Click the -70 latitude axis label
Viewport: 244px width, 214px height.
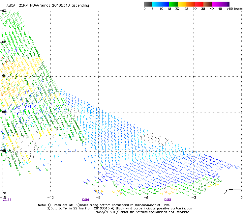pos(3,193)
